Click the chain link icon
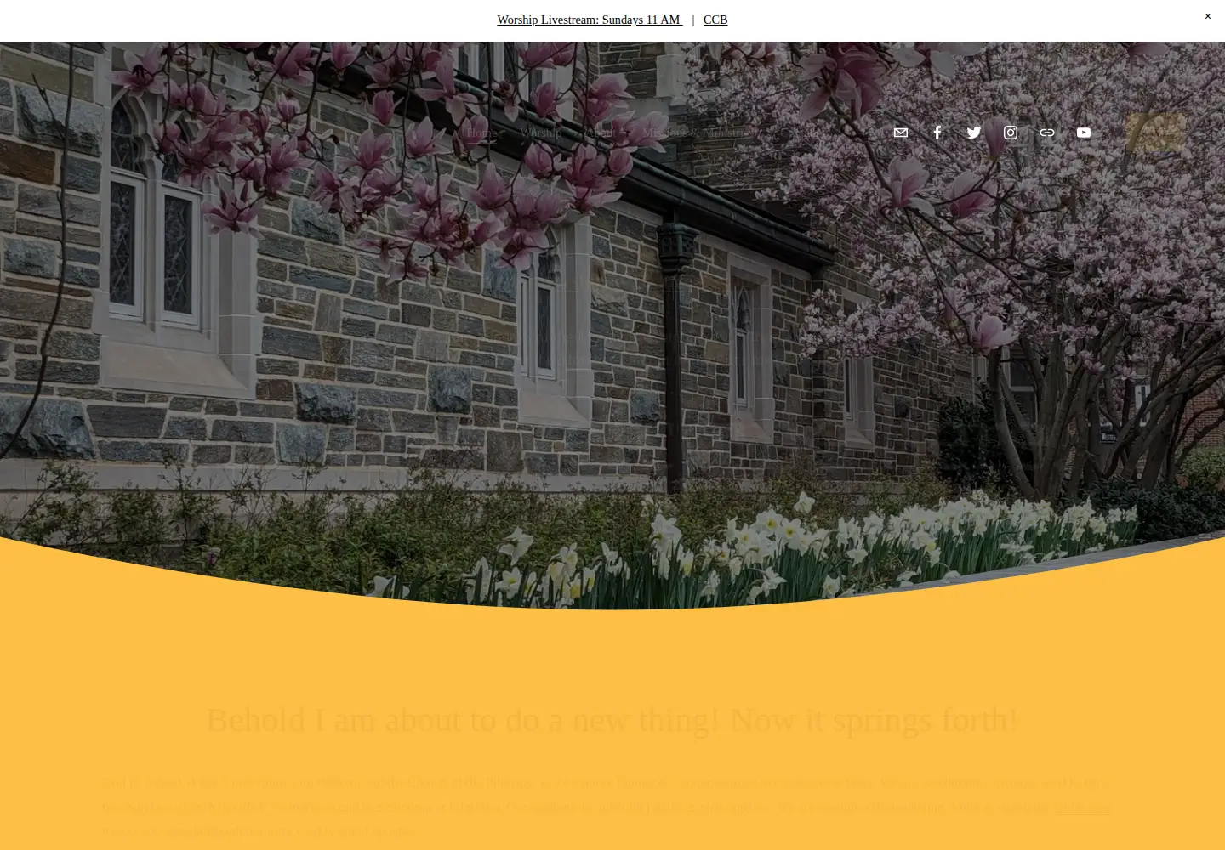The image size is (1225, 850). [x=1047, y=133]
